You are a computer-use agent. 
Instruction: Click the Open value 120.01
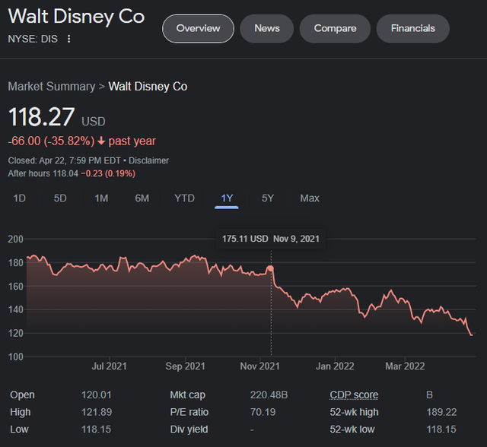(x=97, y=395)
